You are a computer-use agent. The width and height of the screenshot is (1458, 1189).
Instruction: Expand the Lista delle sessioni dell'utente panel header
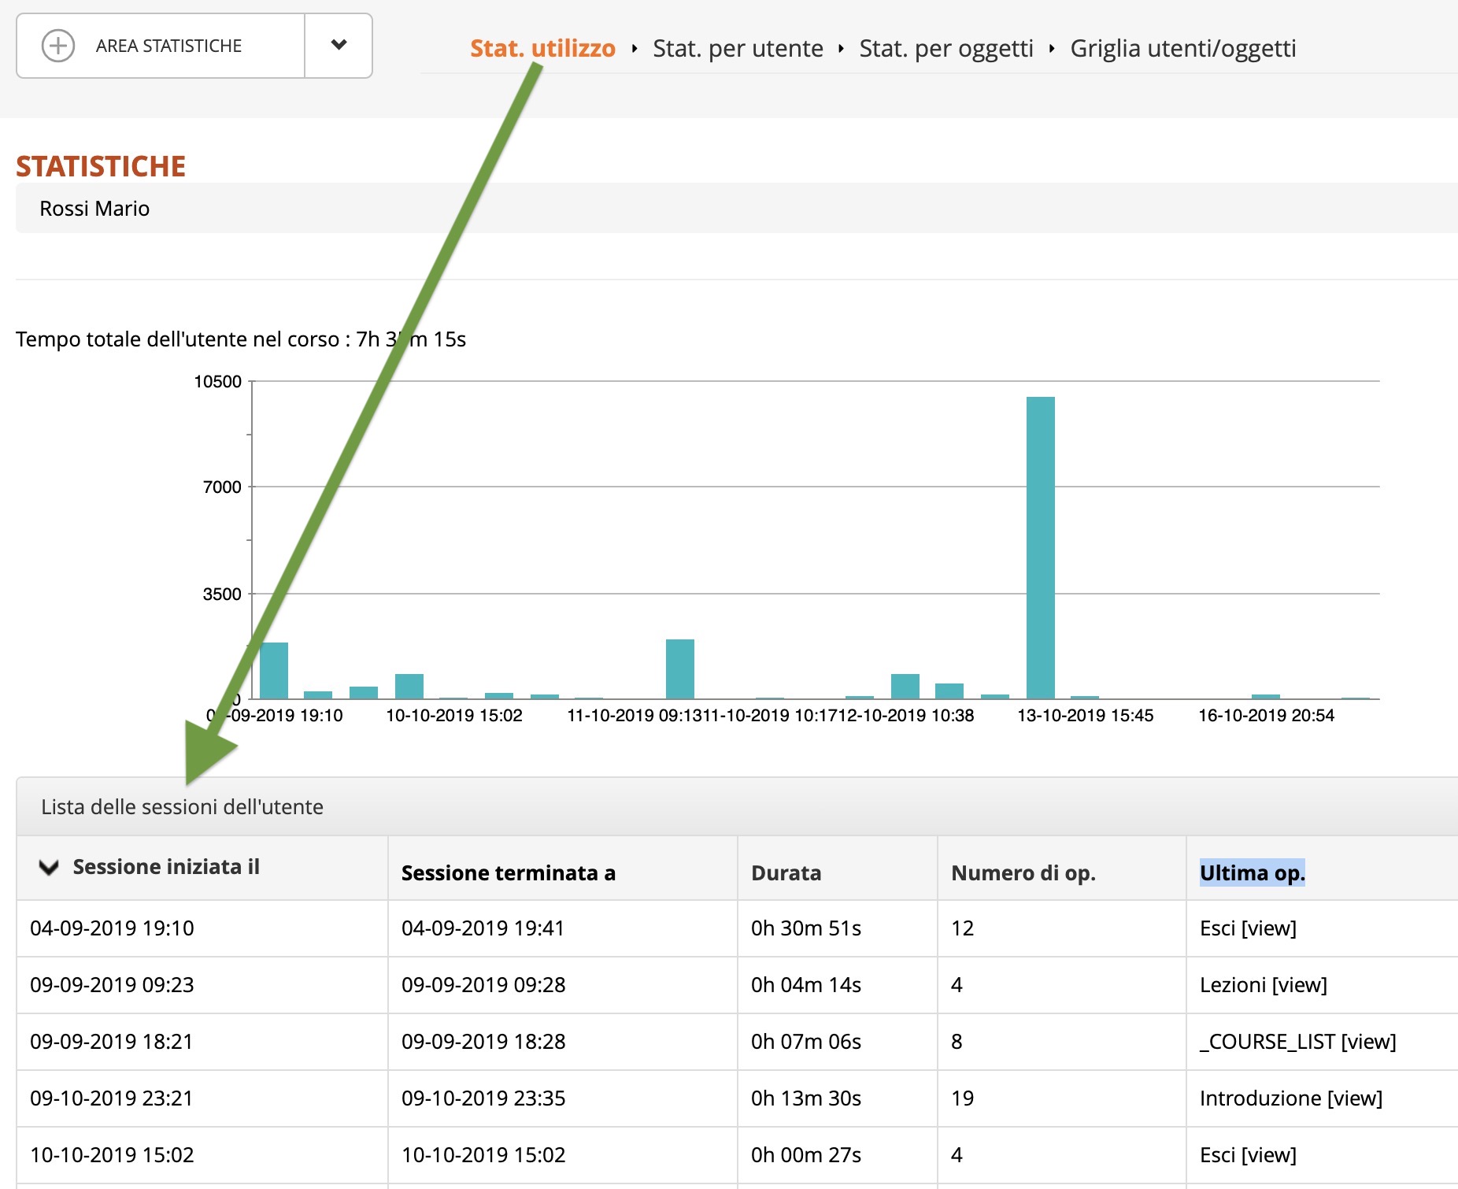(182, 807)
